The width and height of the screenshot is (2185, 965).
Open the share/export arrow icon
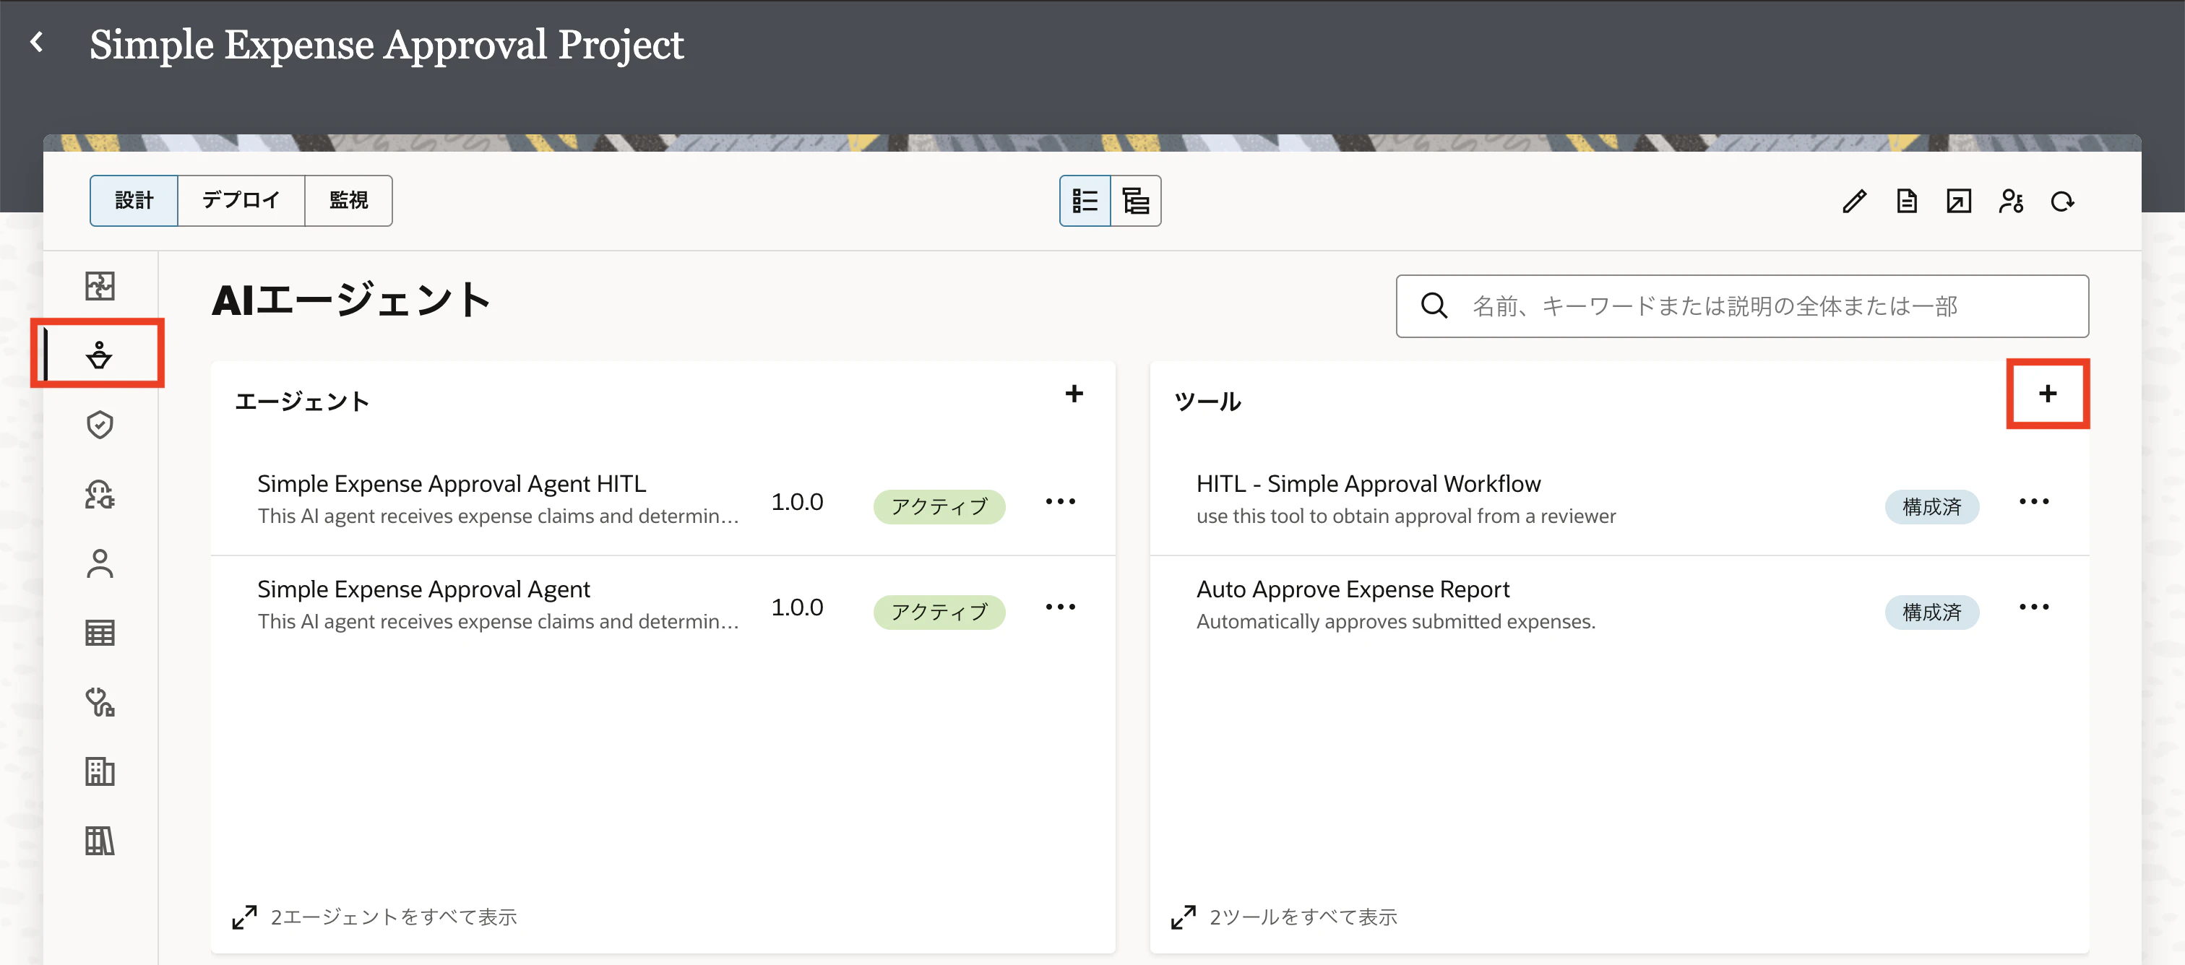1959,202
